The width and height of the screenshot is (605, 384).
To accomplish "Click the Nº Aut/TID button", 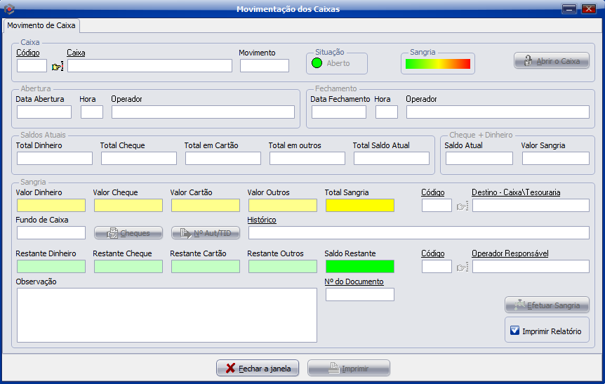I will pyautogui.click(x=206, y=233).
